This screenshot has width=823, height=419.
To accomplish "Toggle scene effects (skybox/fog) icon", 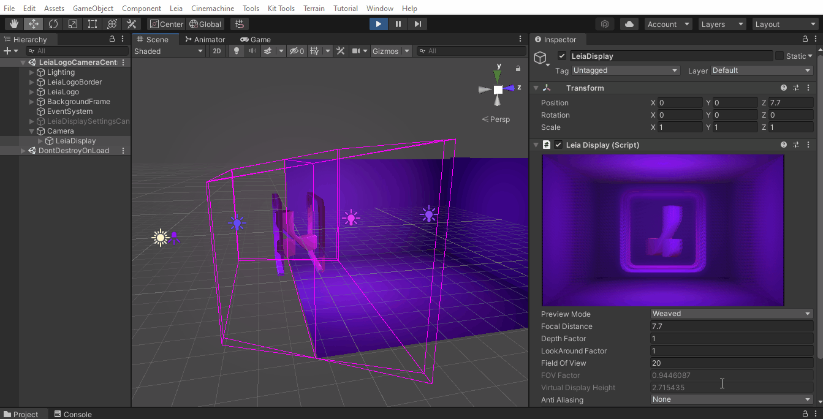I will 268,51.
